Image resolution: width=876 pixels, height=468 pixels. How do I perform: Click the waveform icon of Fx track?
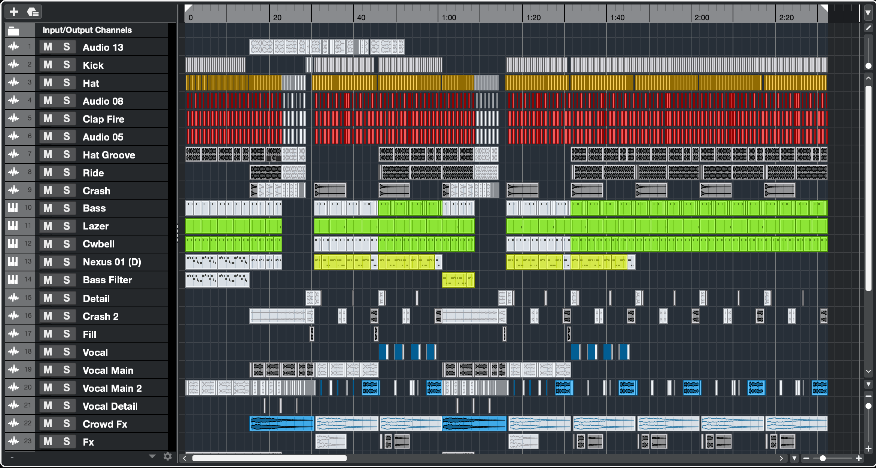point(14,441)
